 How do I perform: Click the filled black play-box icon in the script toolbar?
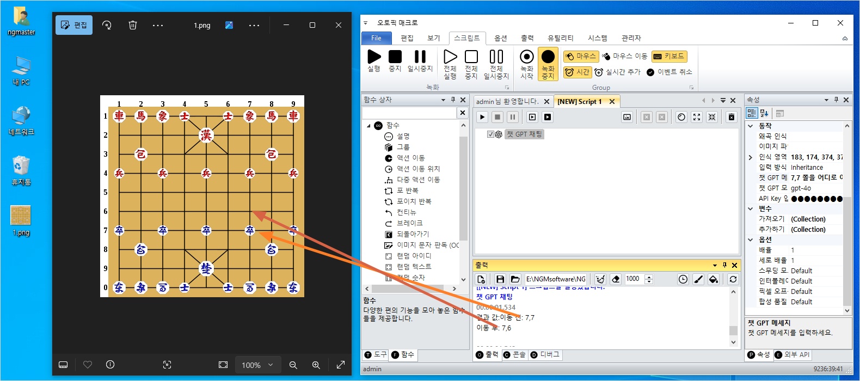tap(548, 117)
